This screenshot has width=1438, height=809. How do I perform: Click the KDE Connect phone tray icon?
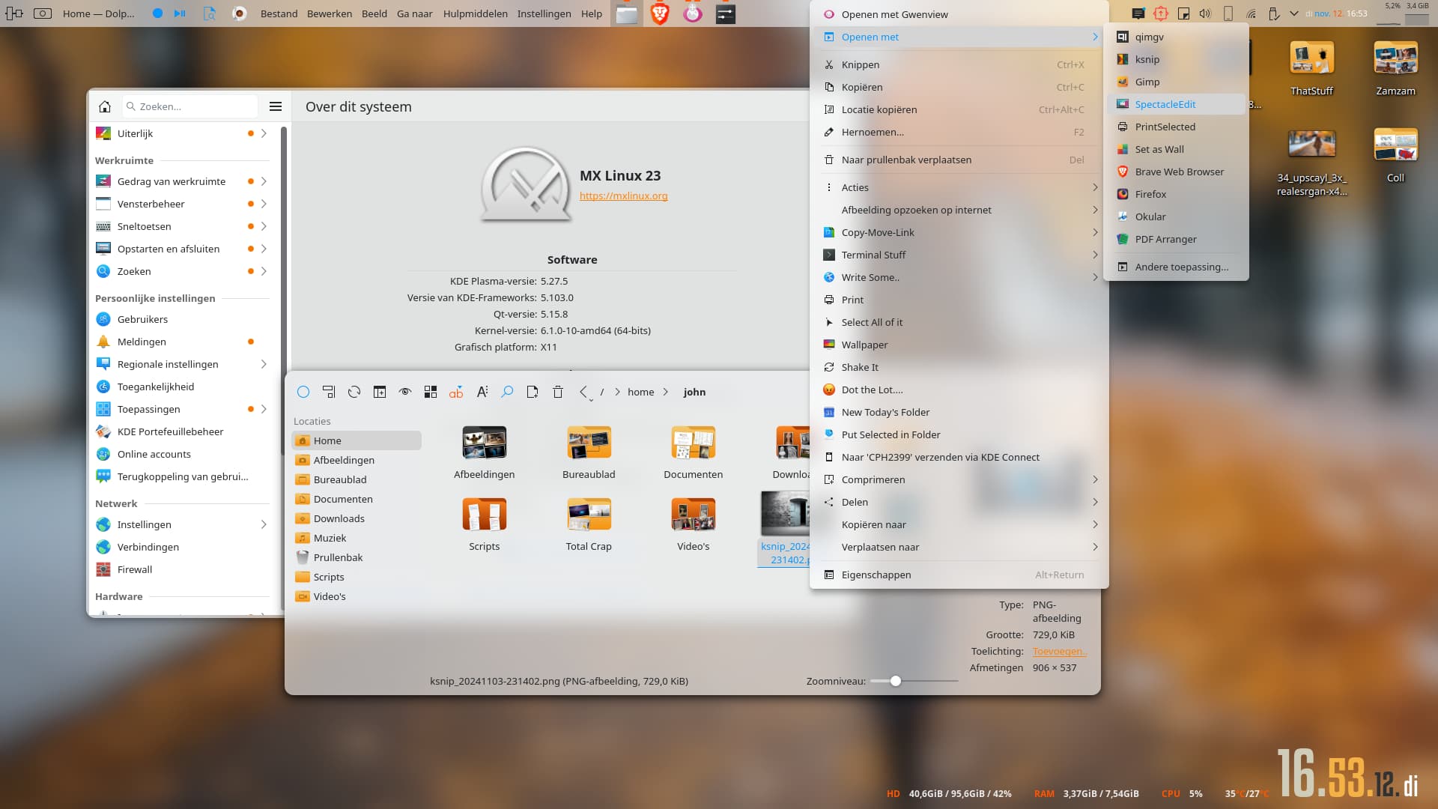click(x=1228, y=13)
